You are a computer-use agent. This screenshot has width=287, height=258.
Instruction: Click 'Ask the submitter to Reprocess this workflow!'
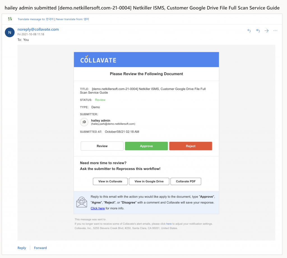tap(120, 169)
